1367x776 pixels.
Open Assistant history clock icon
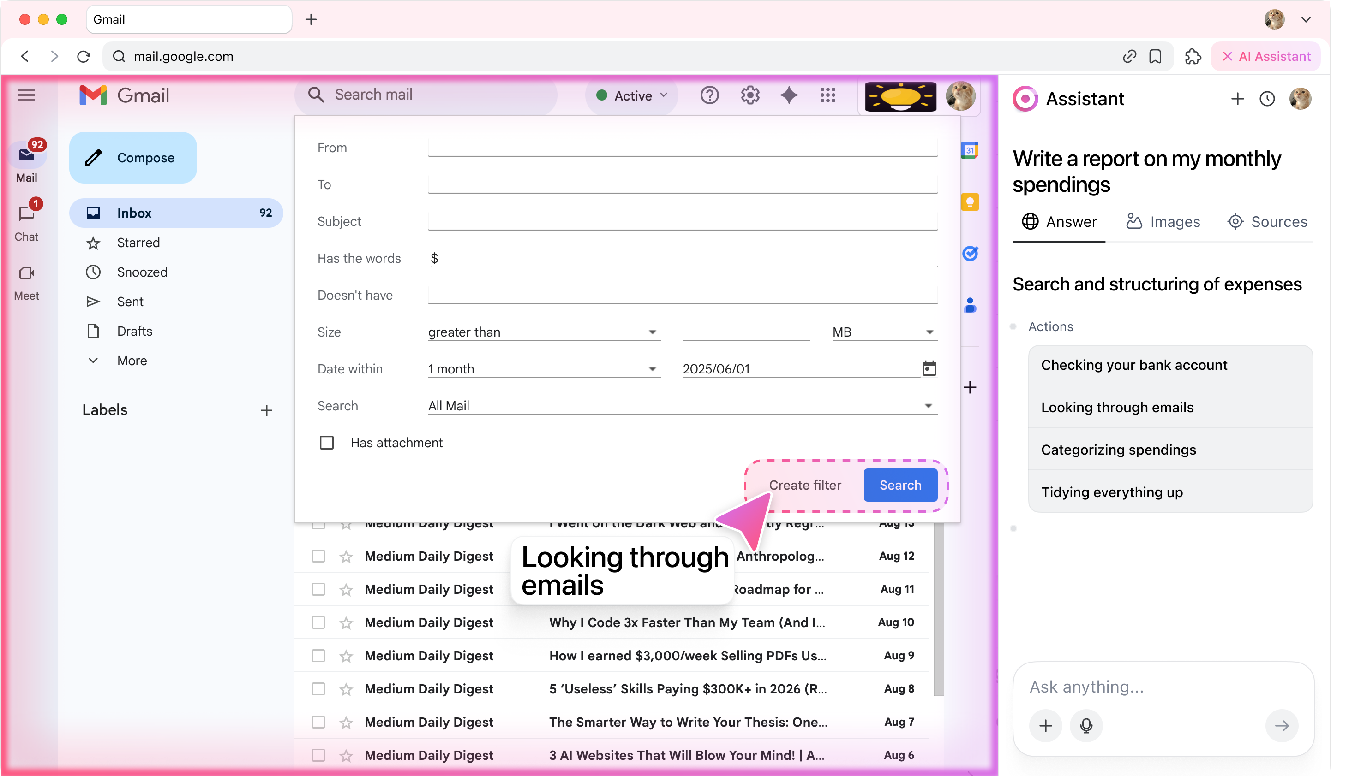pos(1267,99)
